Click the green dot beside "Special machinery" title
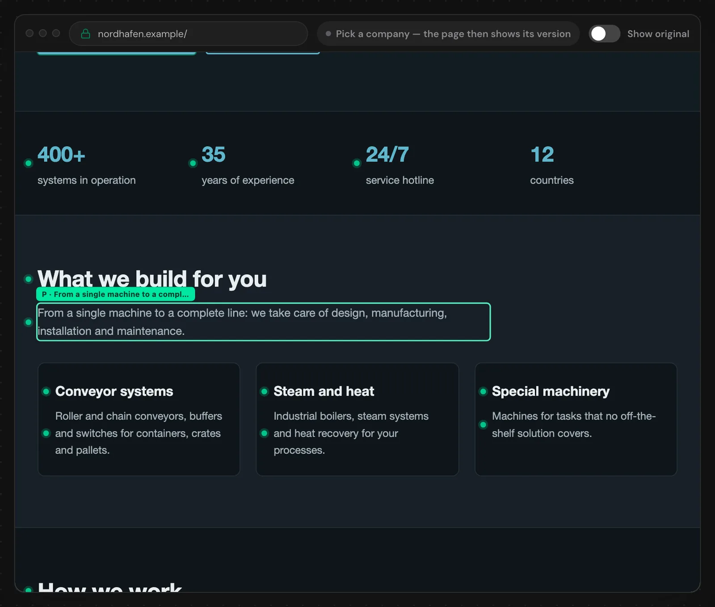The height and width of the screenshot is (607, 715). coord(483,392)
